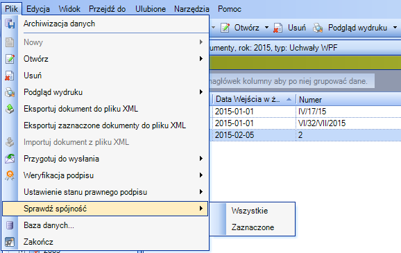Sort by the Data Wejścia w ż... column header
The width and height of the screenshot is (401, 253).
254,99
